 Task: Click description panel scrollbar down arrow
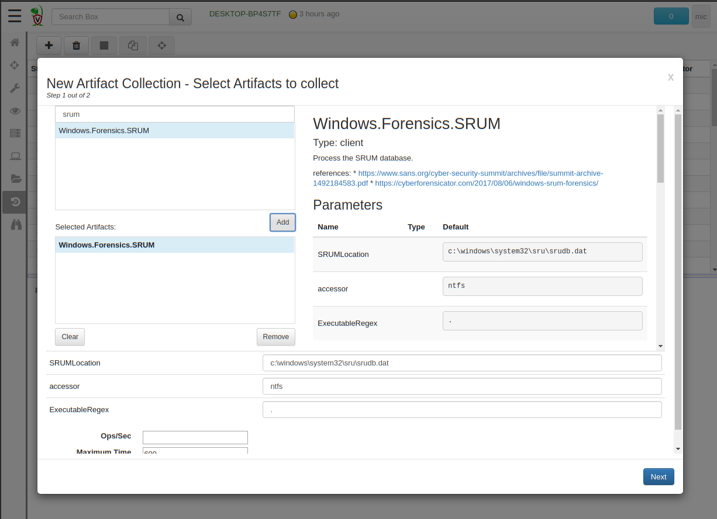[x=660, y=346]
